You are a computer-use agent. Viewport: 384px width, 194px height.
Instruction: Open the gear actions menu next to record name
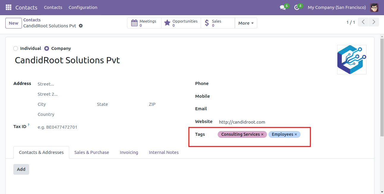pyautogui.click(x=81, y=26)
